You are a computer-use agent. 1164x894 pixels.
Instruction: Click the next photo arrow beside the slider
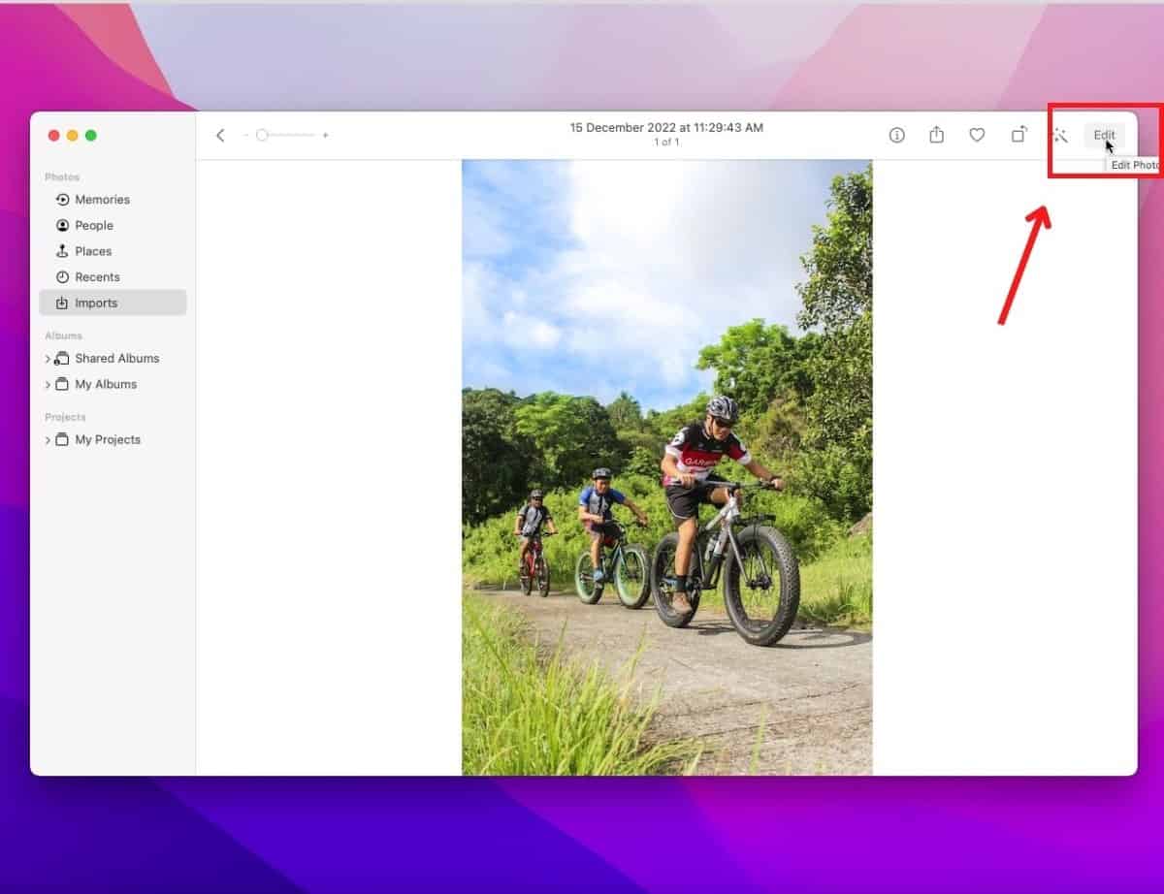(326, 135)
